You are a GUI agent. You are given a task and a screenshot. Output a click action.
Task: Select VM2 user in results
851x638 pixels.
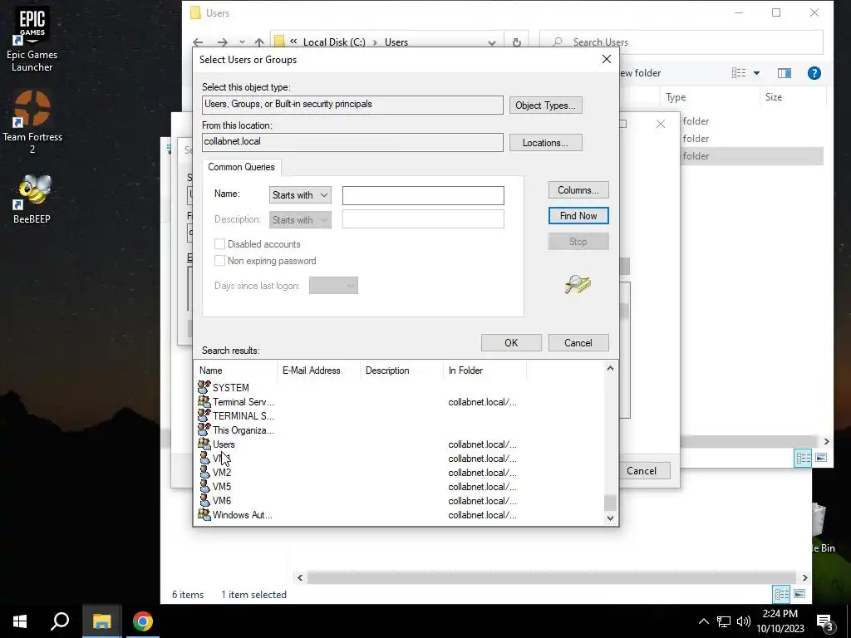click(221, 473)
